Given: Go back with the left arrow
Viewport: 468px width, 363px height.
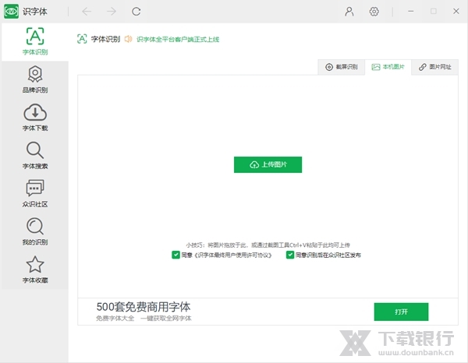Looking at the screenshot, I should 87,12.
